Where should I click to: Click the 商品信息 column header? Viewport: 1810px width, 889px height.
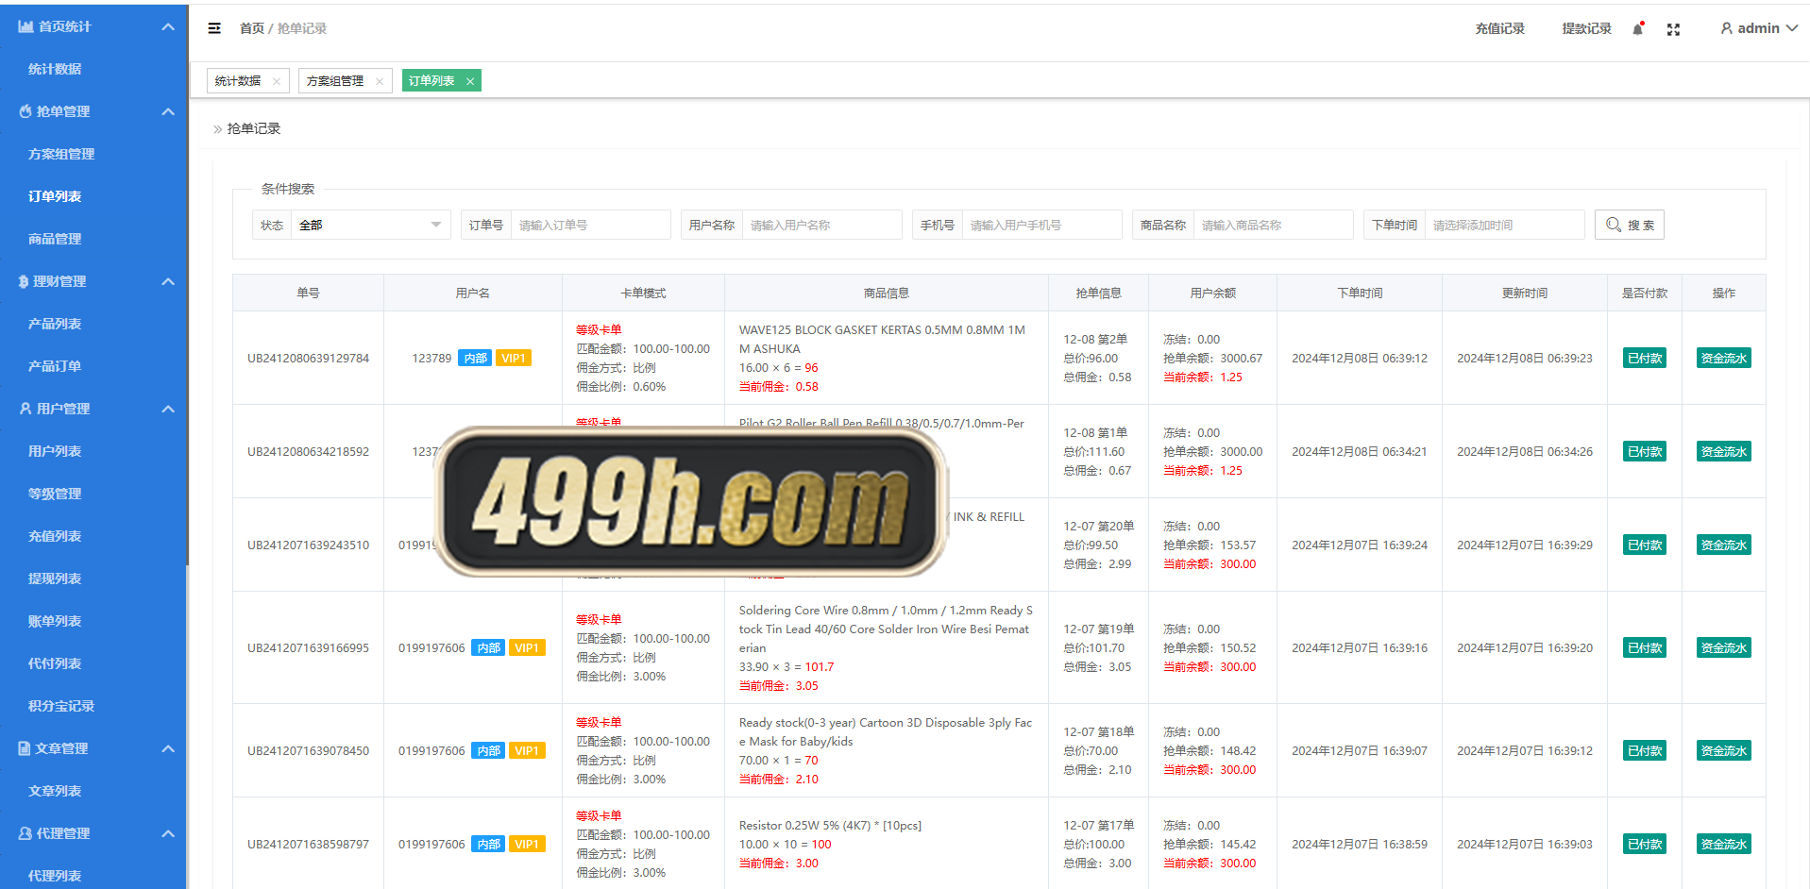[886, 293]
